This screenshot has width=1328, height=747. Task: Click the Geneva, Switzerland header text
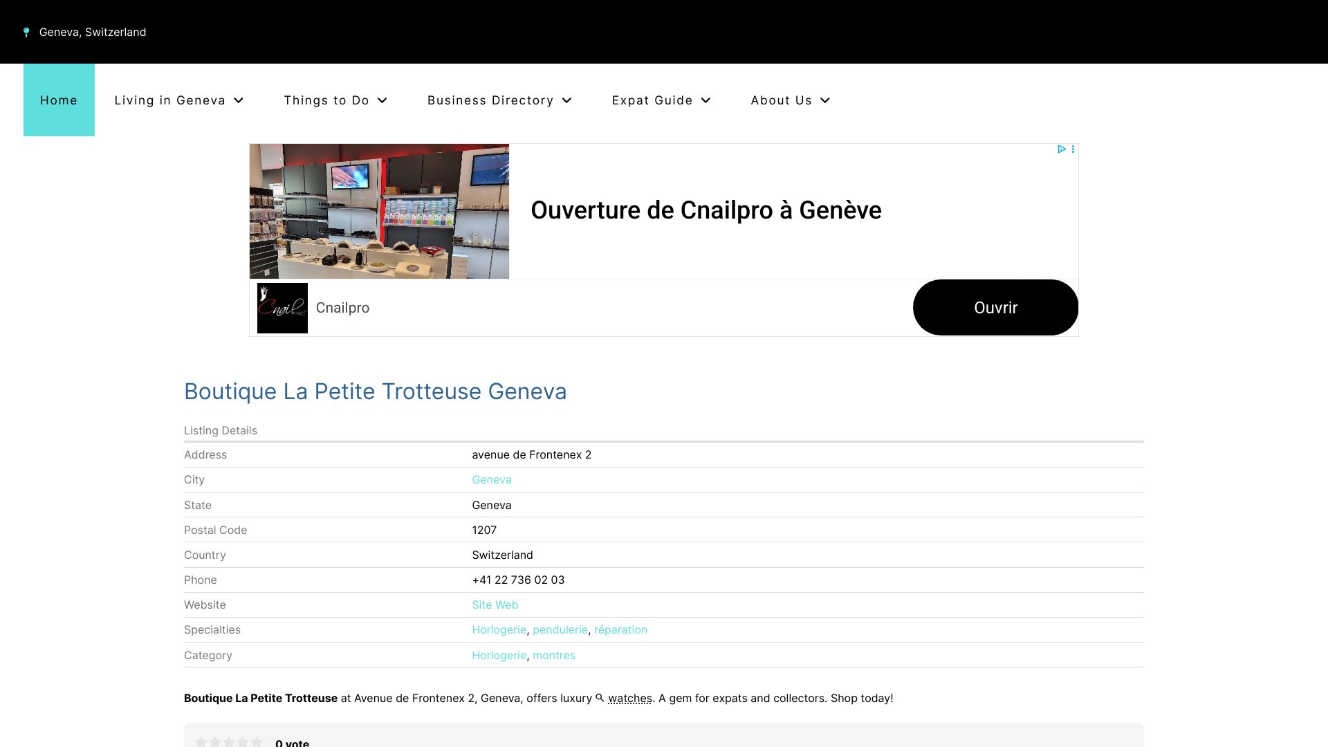coord(92,32)
